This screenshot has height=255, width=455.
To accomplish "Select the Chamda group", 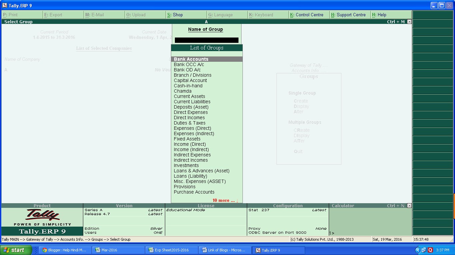I will coord(207,91).
